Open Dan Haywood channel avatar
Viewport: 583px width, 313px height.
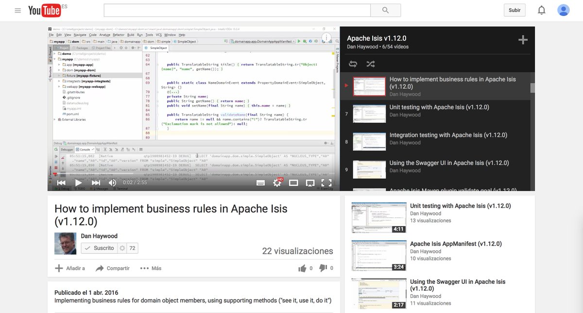(65, 244)
